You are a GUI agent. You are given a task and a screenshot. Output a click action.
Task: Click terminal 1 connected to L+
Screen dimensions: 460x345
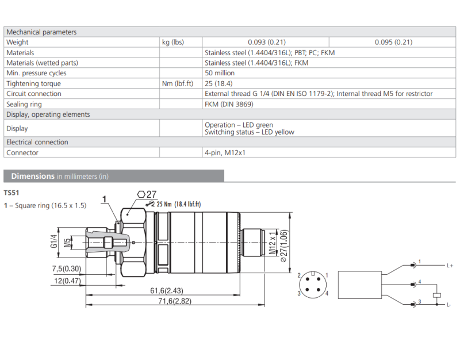(x=413, y=265)
